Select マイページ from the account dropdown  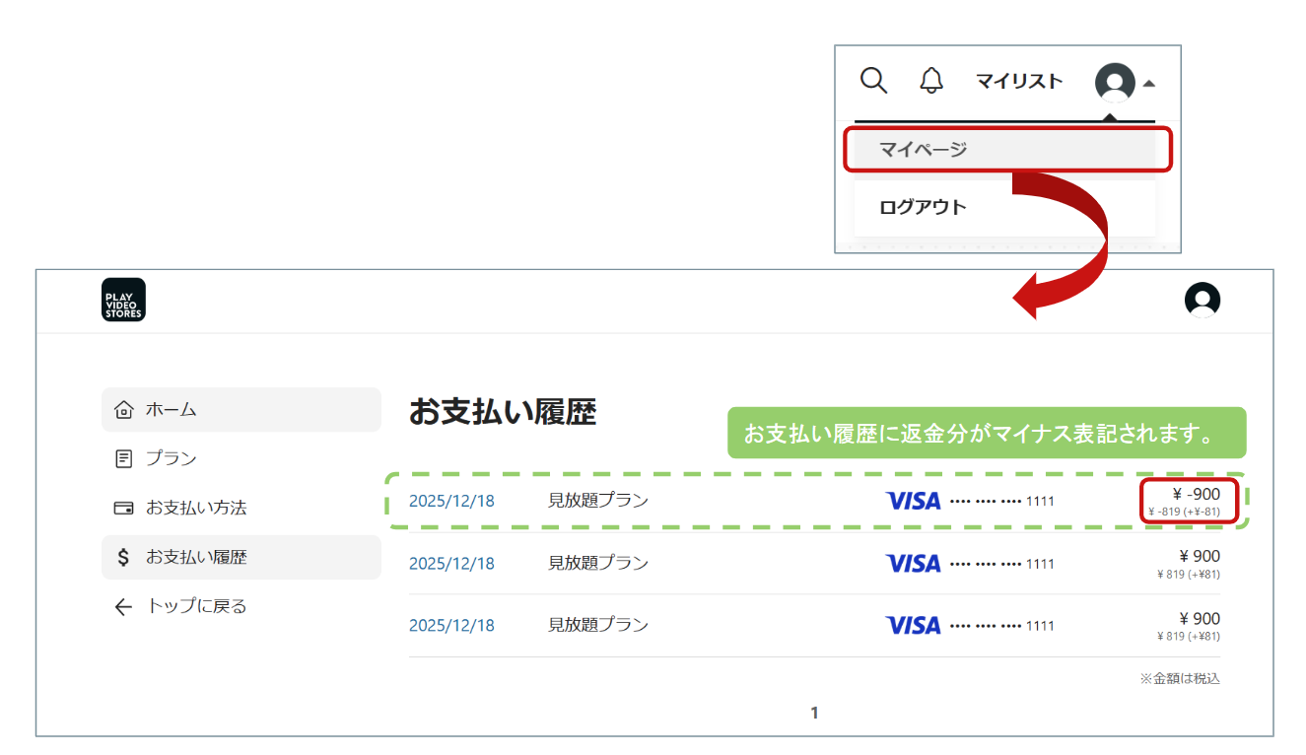tap(1004, 150)
